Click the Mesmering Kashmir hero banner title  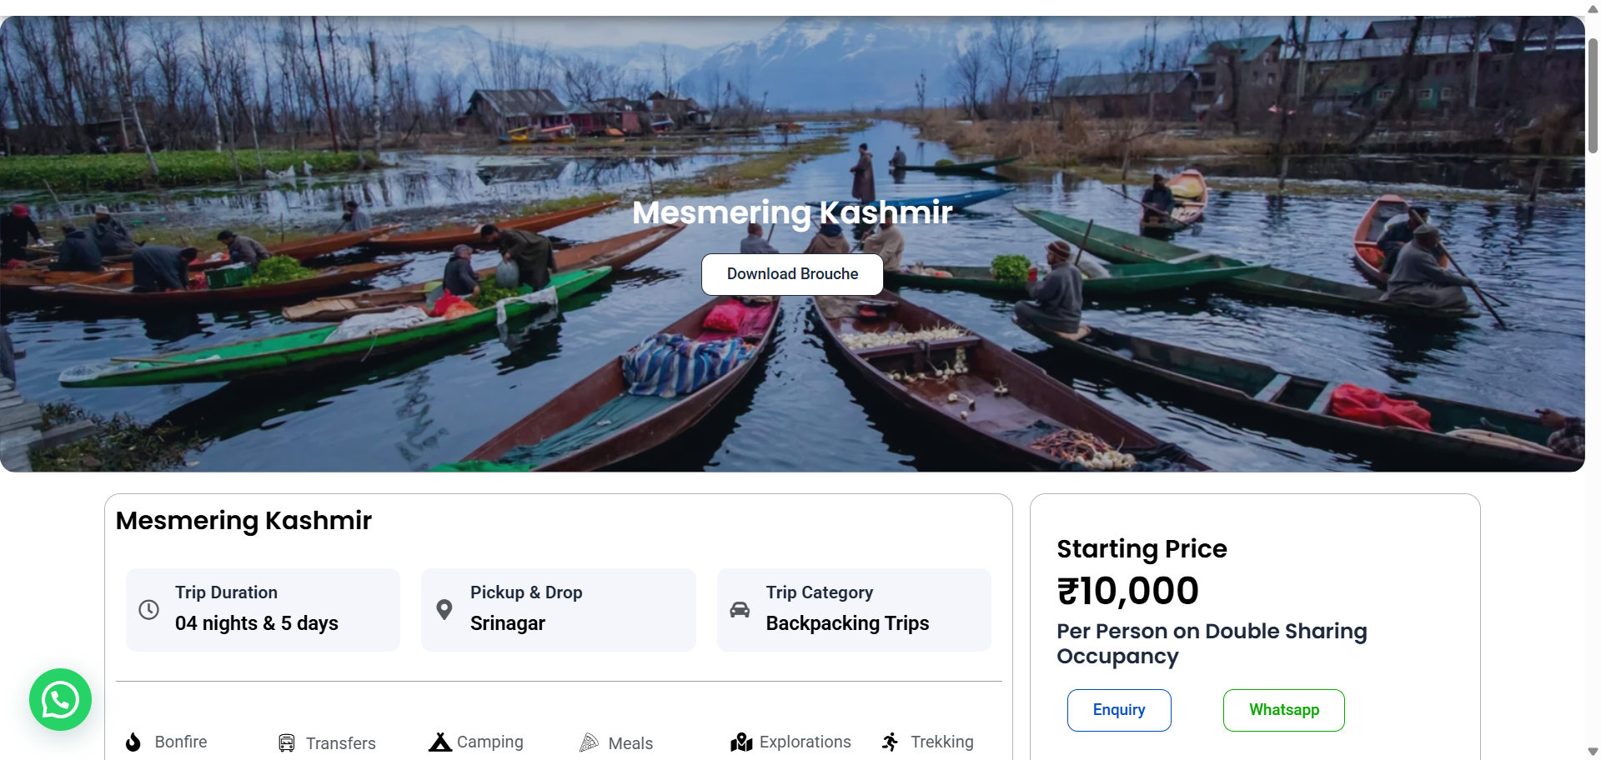click(792, 212)
